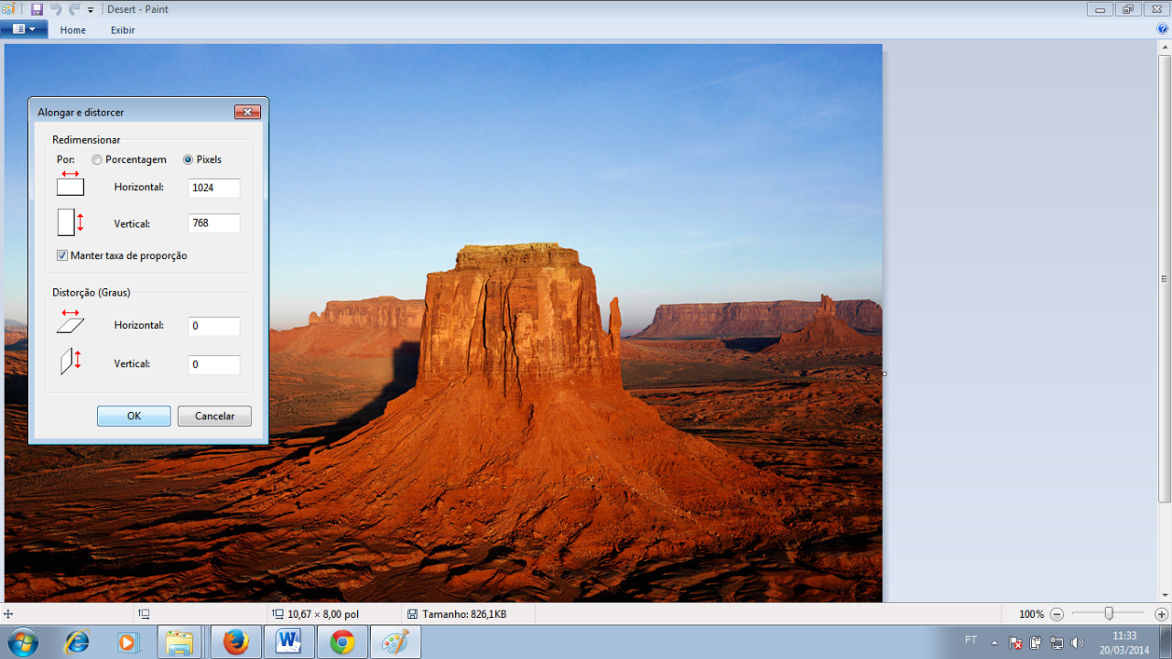This screenshot has width=1172, height=659.
Task: Click the Distorção Vertical degrees field
Action: [214, 364]
